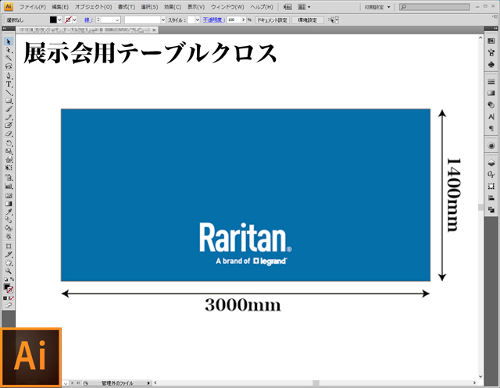The image size is (500, 388).
Task: Click the 線 stroke link
Action: [88, 20]
